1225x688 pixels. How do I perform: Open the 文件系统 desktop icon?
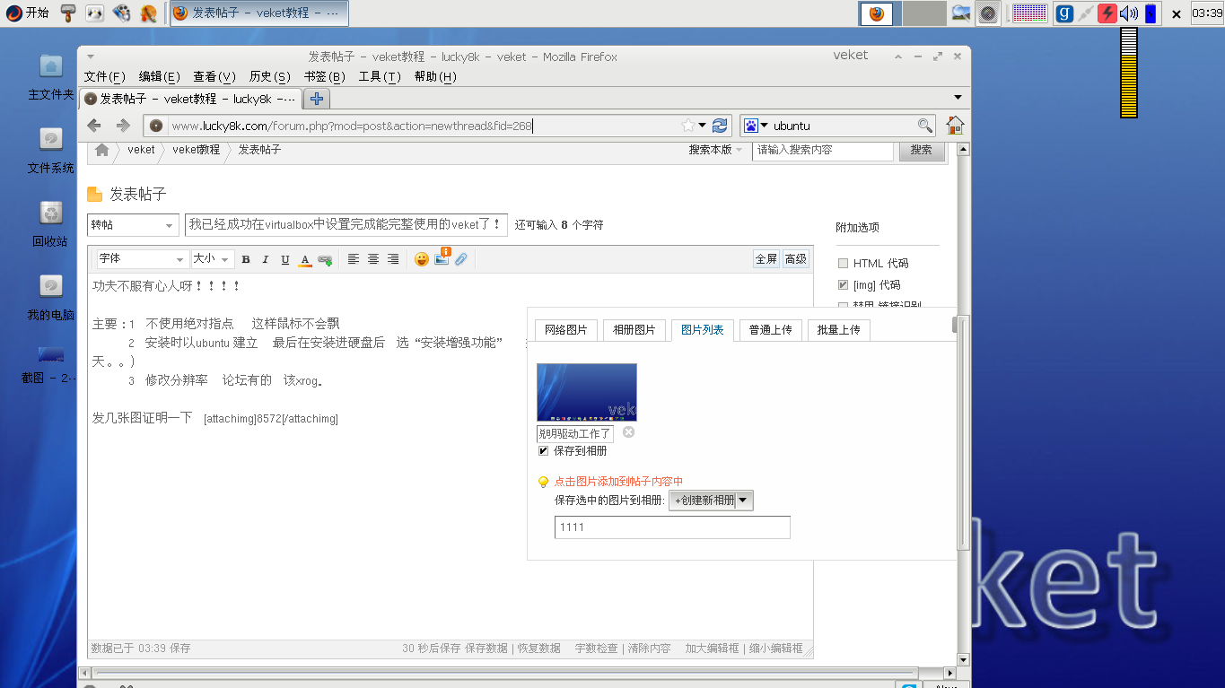(x=51, y=151)
